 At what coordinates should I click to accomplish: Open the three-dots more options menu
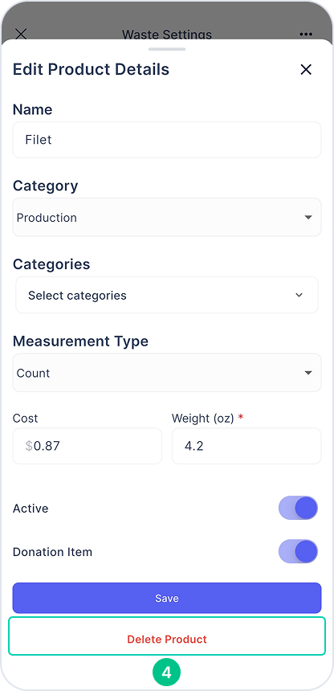click(x=306, y=35)
